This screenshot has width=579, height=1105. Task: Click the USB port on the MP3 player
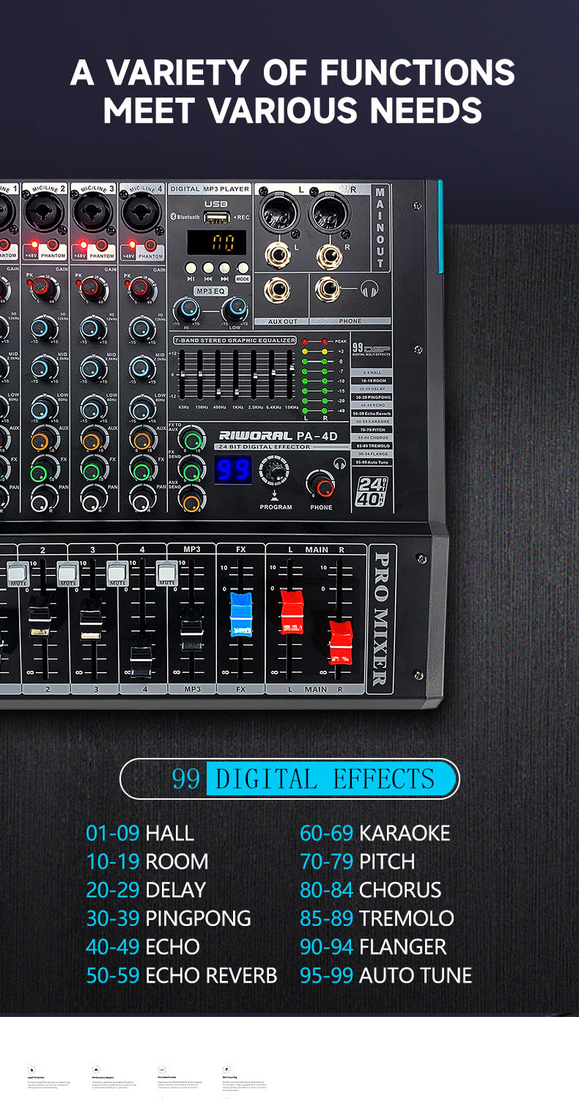[x=216, y=217]
